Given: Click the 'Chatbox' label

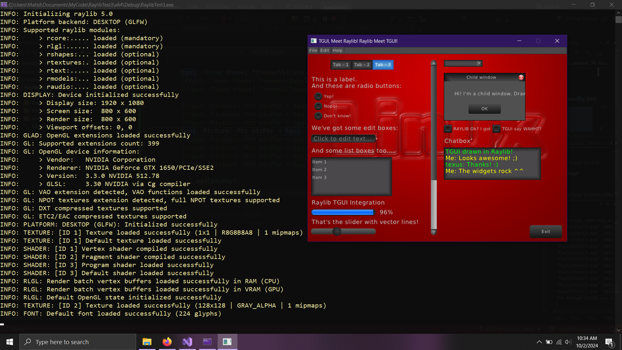Looking at the screenshot, I should pos(458,141).
